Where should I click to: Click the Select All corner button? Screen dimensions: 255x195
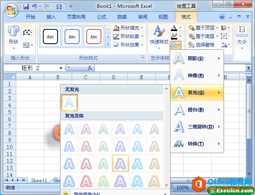(10, 77)
